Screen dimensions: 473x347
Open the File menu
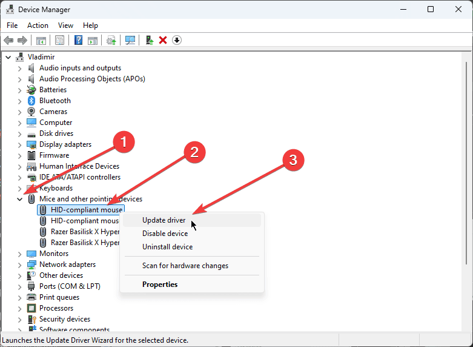[12, 25]
